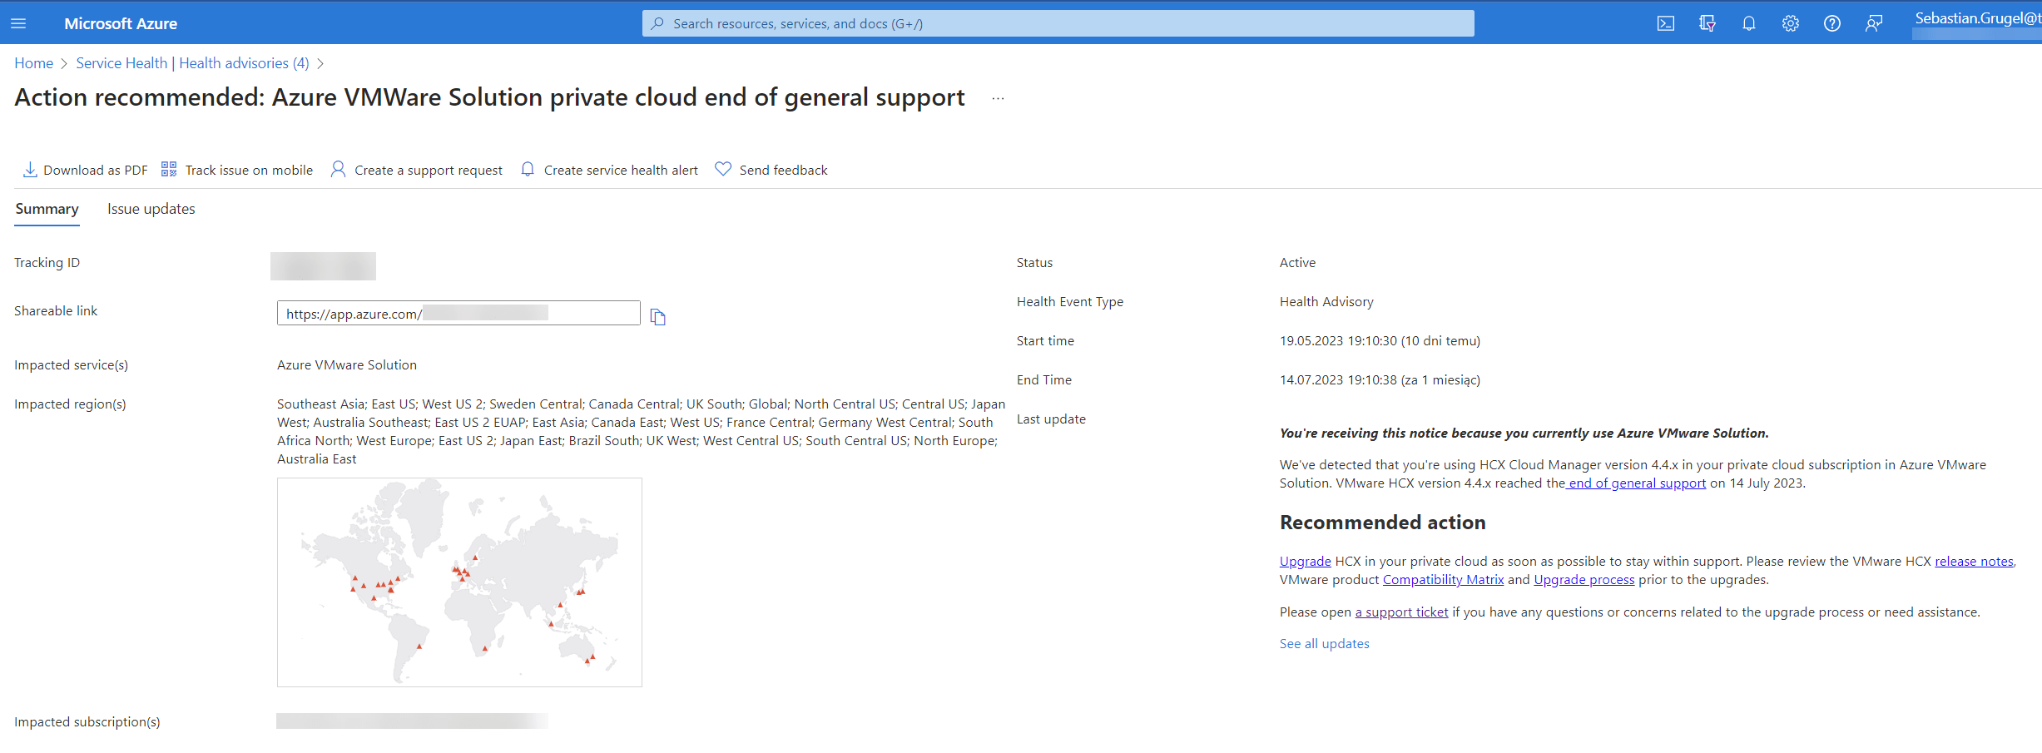The image size is (2042, 753).
Task: Click Send feedback with heart icon
Action: pos(771,170)
